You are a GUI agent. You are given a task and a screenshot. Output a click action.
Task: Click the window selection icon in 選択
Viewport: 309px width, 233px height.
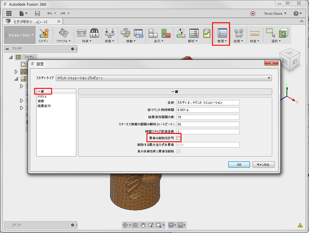(270, 32)
